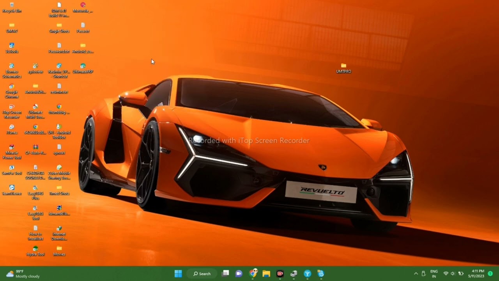
Task: Click the volume speaker tray icon
Action: click(x=453, y=274)
